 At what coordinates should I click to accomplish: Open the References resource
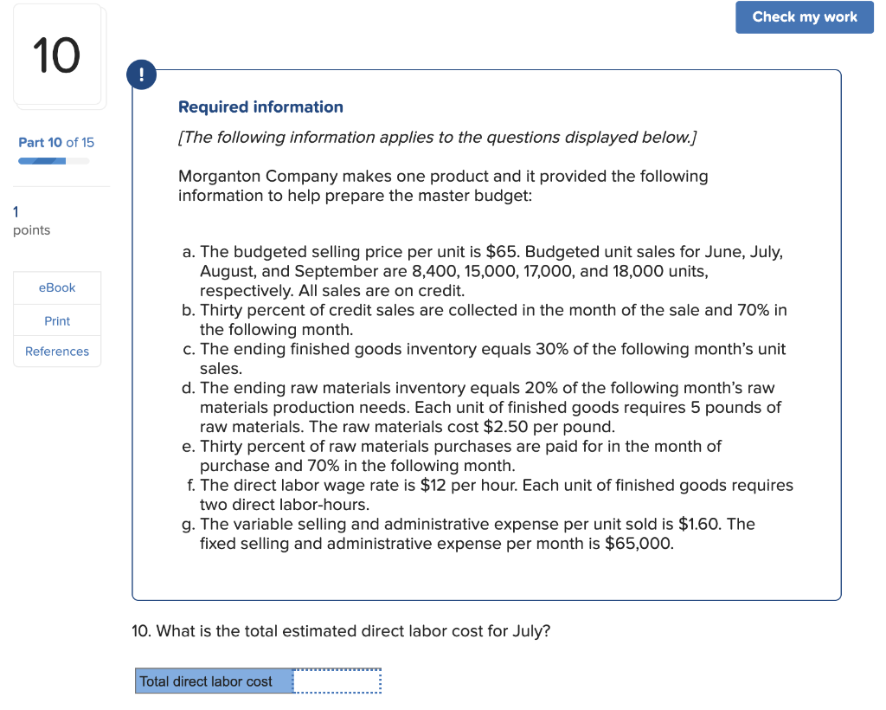click(56, 352)
